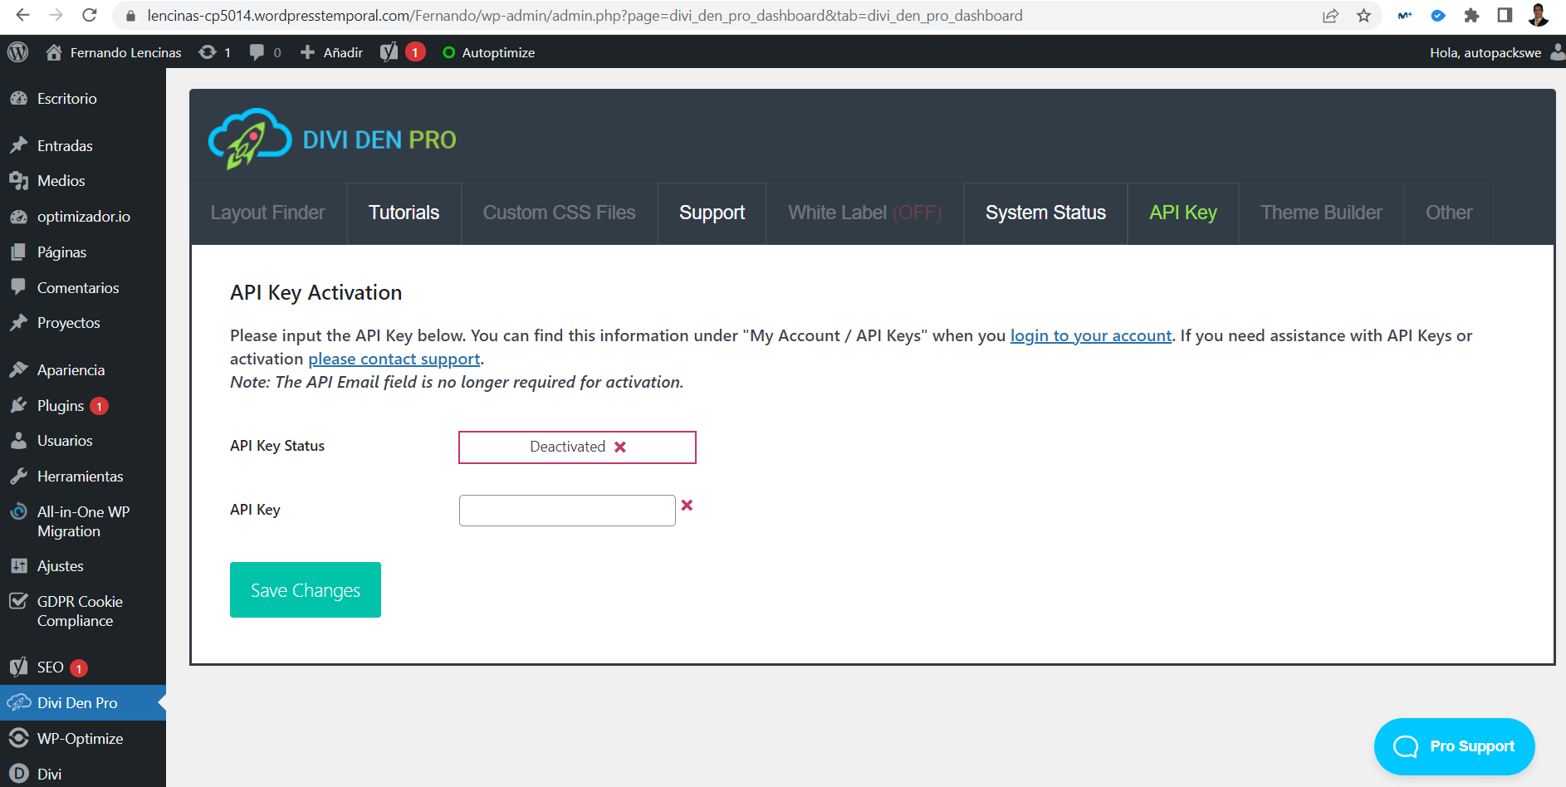Image resolution: width=1566 pixels, height=787 pixels.
Task: Click red X next to API Key field
Action: (x=687, y=505)
